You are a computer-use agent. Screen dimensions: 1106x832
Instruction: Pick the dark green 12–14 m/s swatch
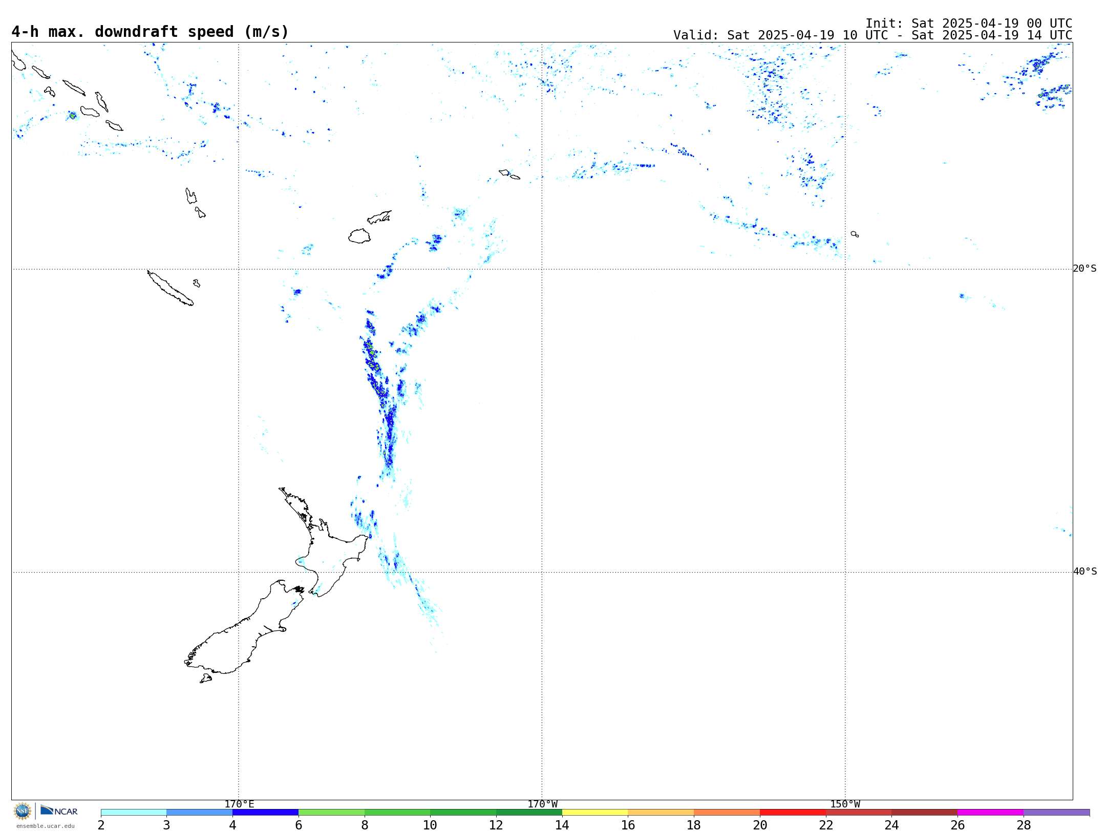click(529, 813)
